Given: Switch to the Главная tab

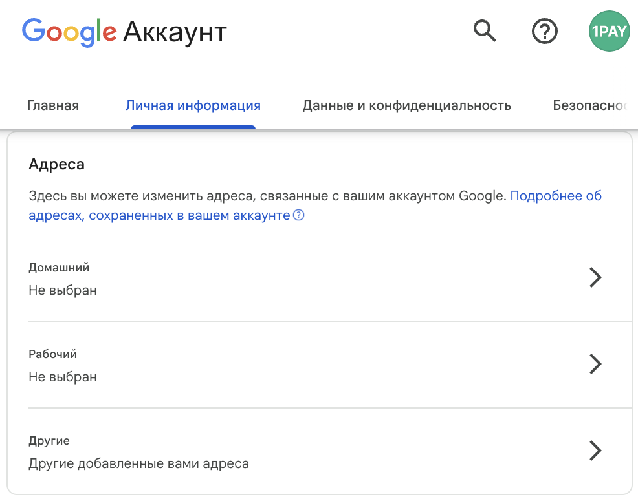Looking at the screenshot, I should pos(53,105).
